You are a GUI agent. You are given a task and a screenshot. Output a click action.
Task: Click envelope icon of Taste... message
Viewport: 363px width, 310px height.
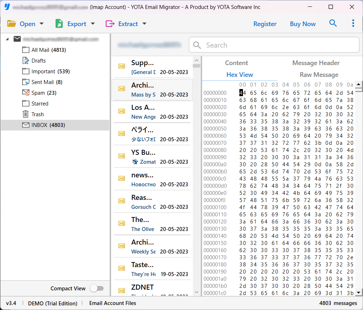click(121, 268)
